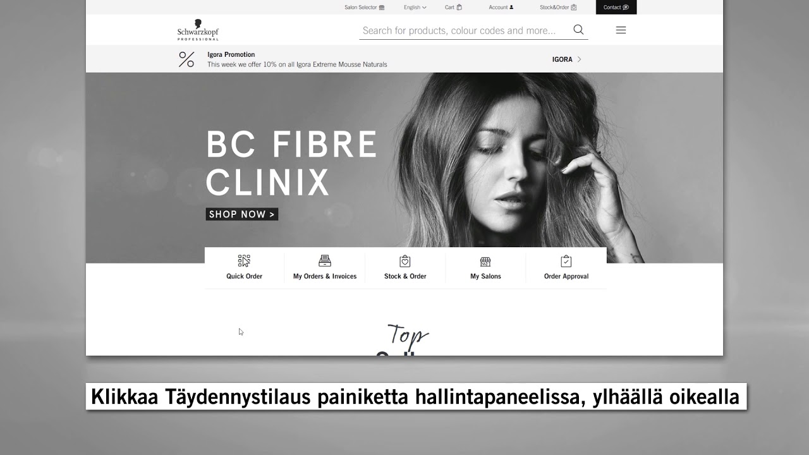Click the Quick Order icon
Image resolution: width=809 pixels, height=455 pixels.
[244, 261]
